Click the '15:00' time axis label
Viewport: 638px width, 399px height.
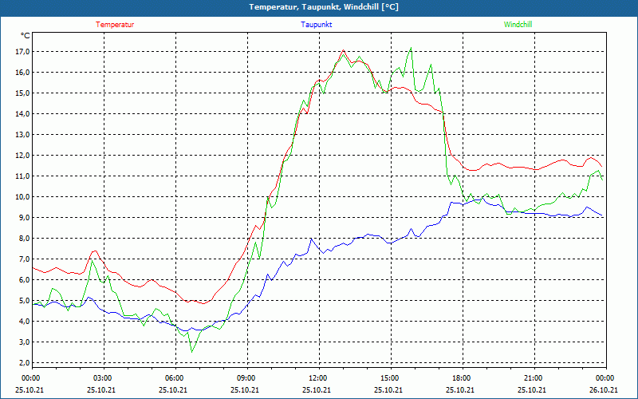pyautogui.click(x=391, y=378)
